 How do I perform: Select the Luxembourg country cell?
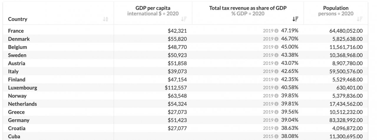[x=22, y=88]
